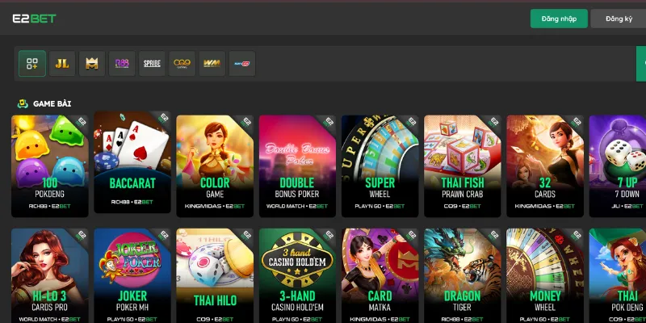Screen dimensions: 646x323
Task: Open the Double Bonus Poker tile
Action: pos(297,166)
